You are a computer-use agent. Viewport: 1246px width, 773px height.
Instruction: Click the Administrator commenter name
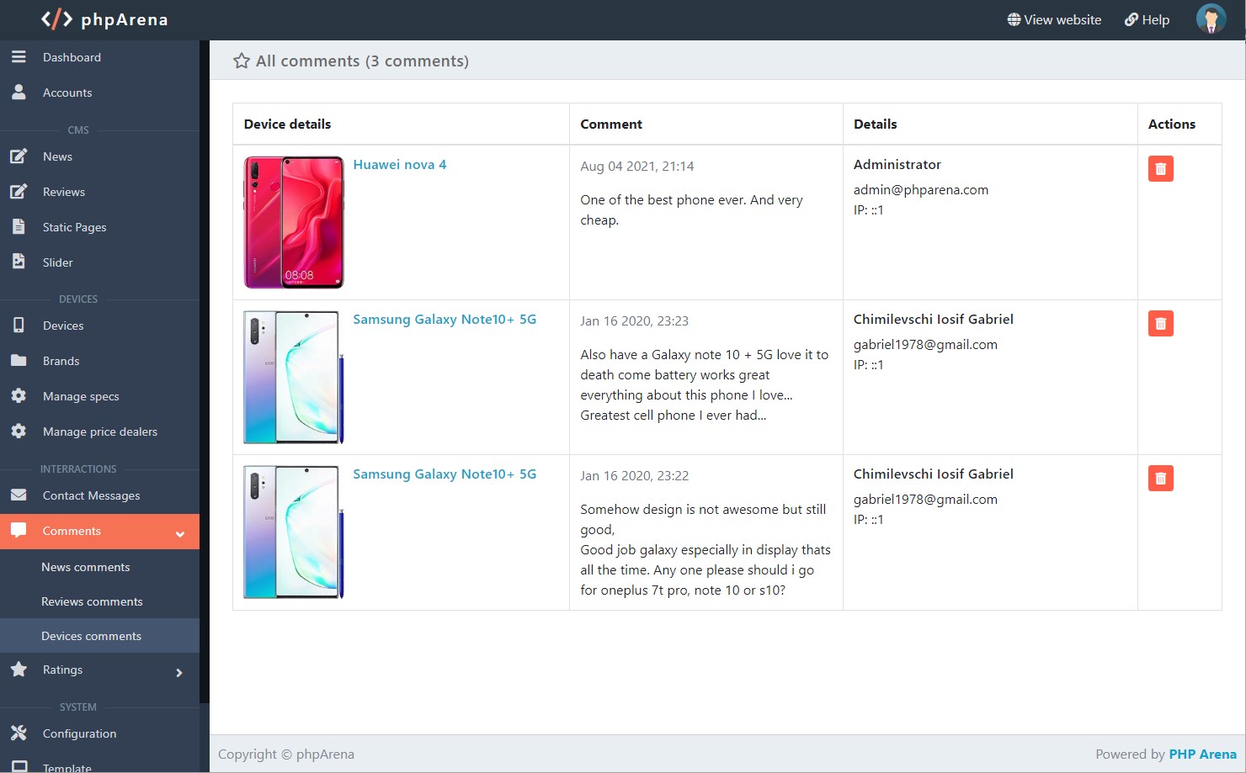(x=897, y=165)
